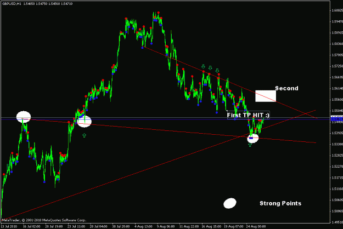Click the 1.56140 price axis label
Image resolution: width=343 pixels, height=229 pixels.
pyautogui.click(x=337, y=88)
